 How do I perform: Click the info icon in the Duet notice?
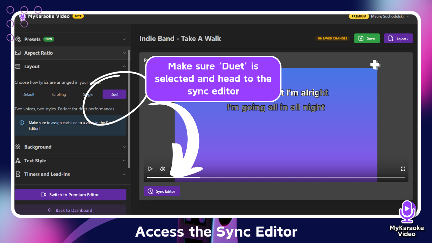pos(22,123)
